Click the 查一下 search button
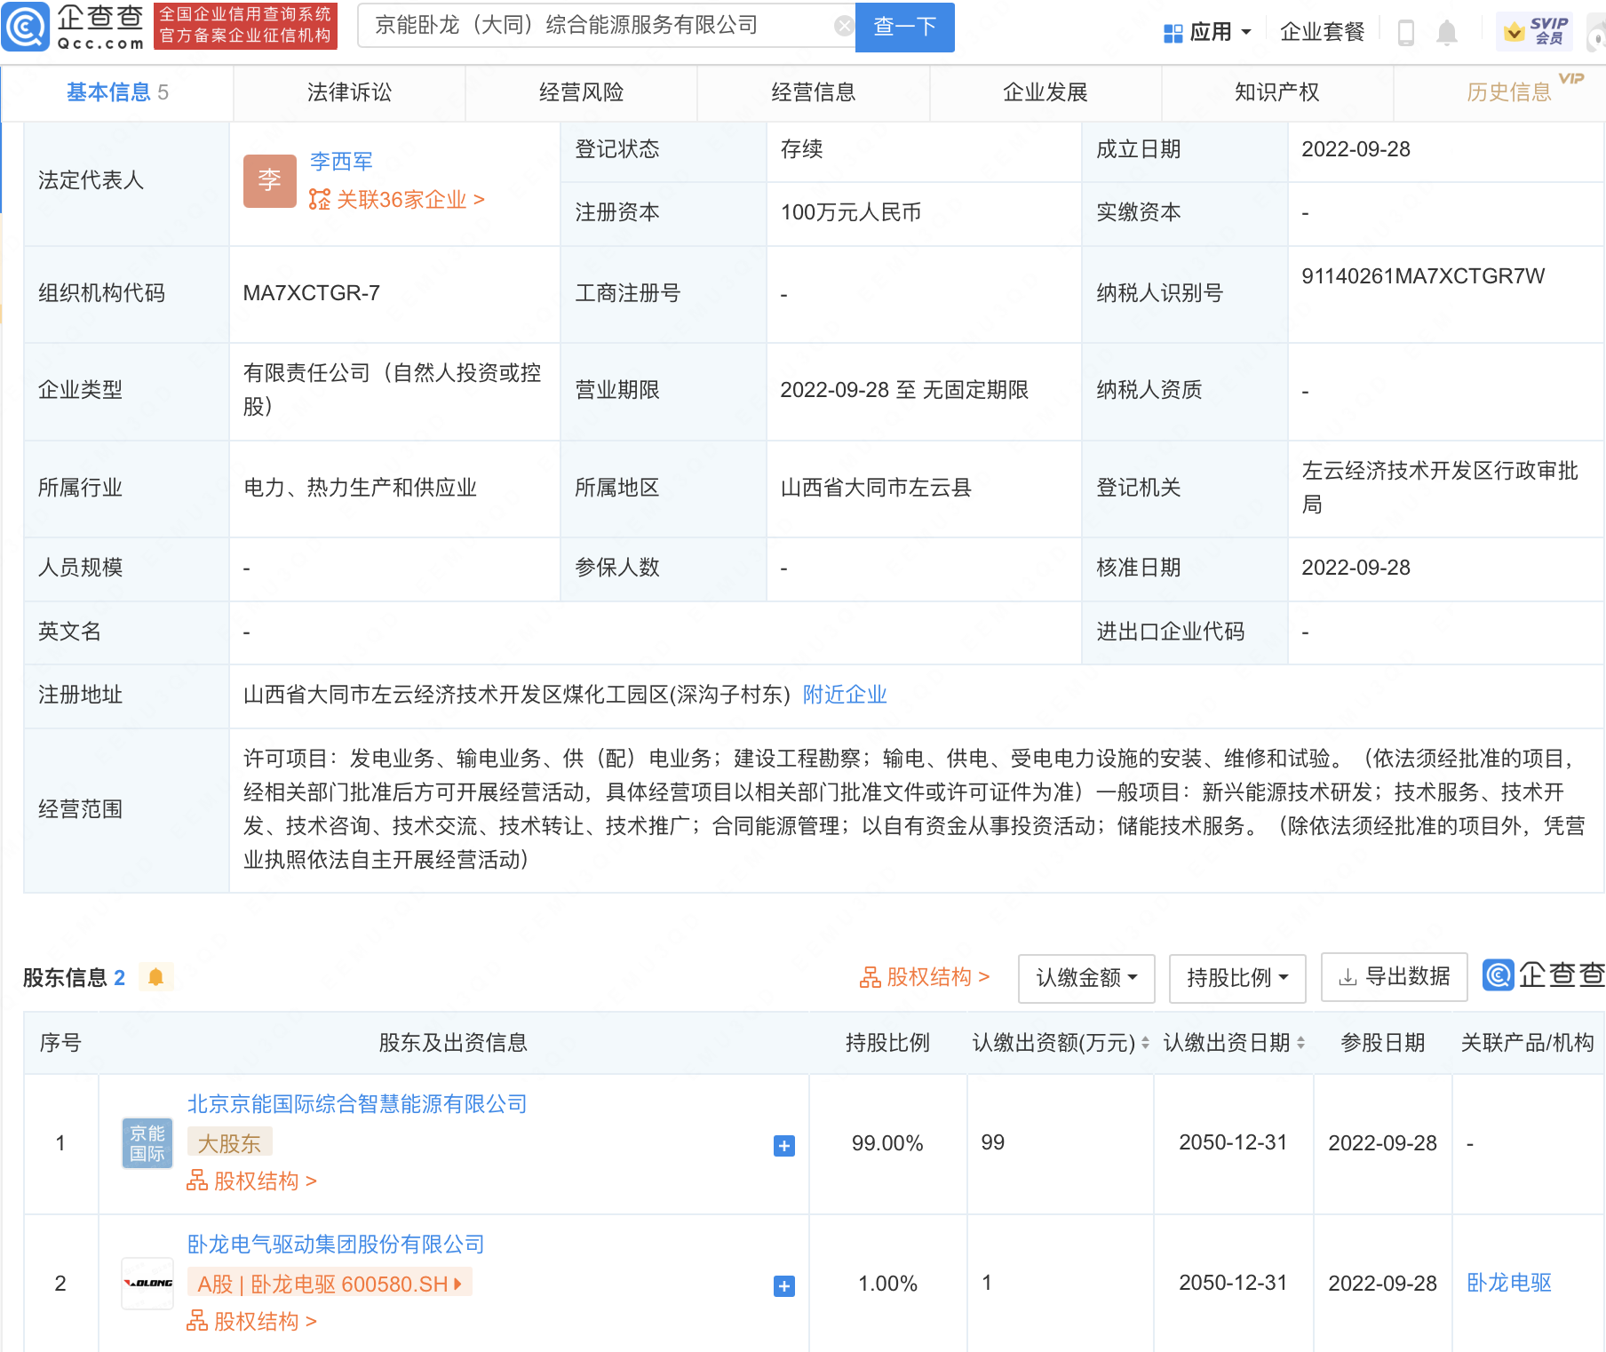The width and height of the screenshot is (1606, 1352). click(904, 27)
